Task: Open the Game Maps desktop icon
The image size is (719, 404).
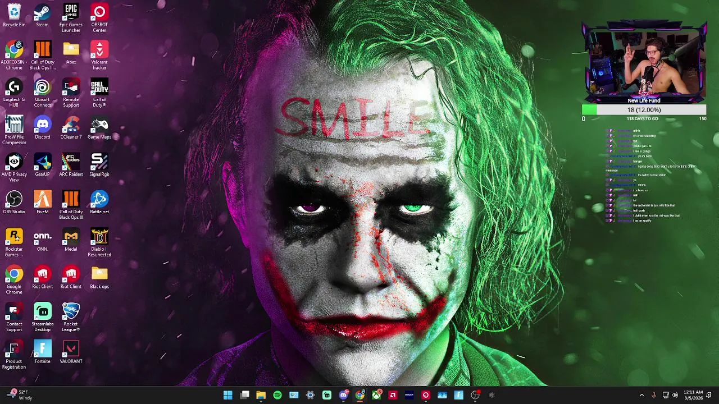Action: pyautogui.click(x=99, y=128)
